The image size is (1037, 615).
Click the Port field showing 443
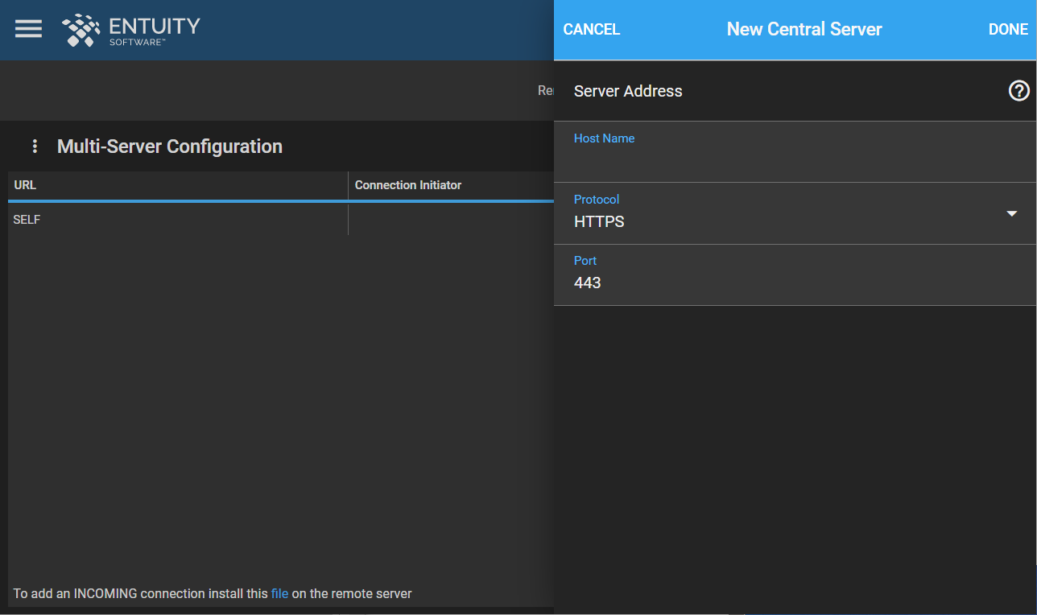click(795, 274)
